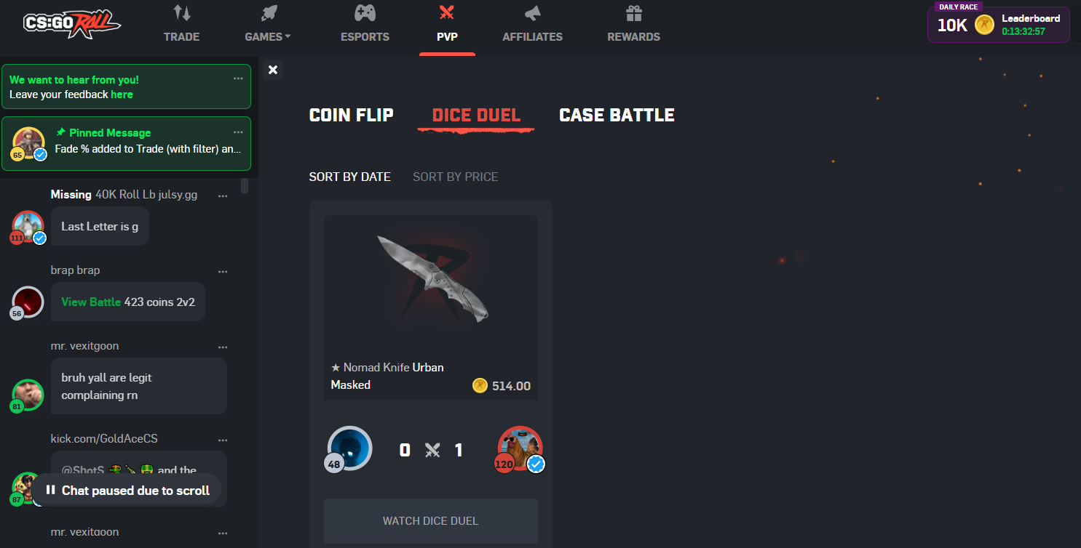Click the level 48 player avatar

click(349, 448)
